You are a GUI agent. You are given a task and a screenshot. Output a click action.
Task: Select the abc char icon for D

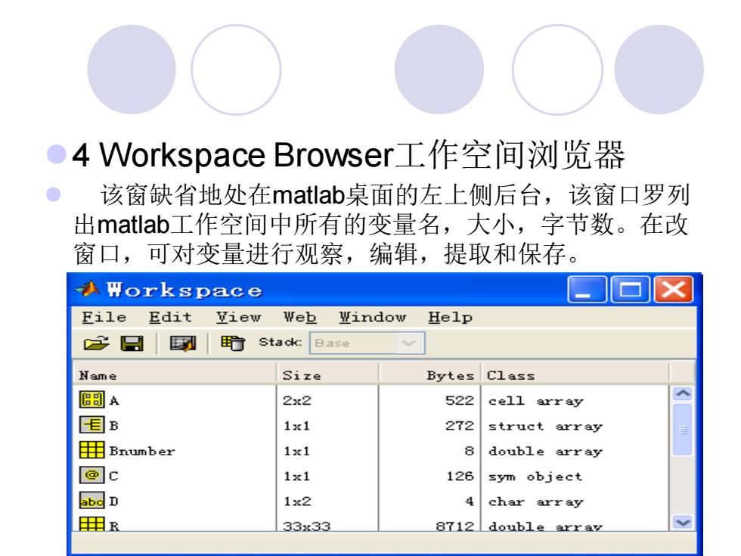click(91, 501)
